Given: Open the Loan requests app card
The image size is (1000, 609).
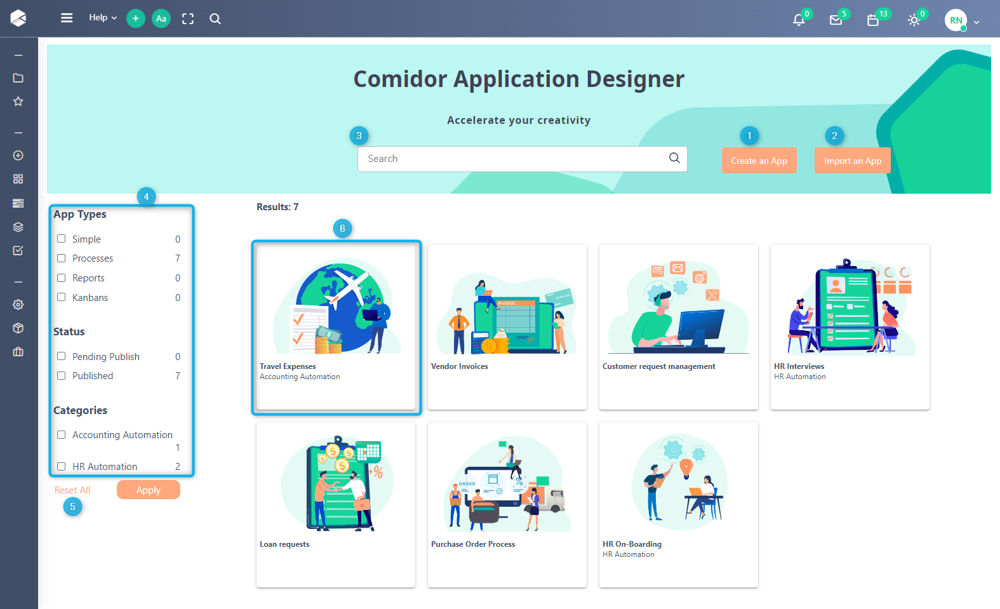Looking at the screenshot, I should click(x=336, y=505).
